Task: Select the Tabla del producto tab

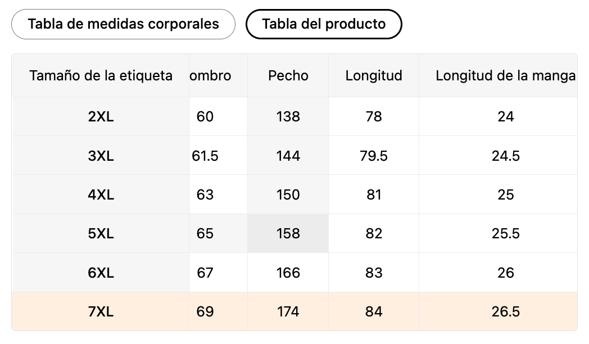Action: pyautogui.click(x=324, y=24)
